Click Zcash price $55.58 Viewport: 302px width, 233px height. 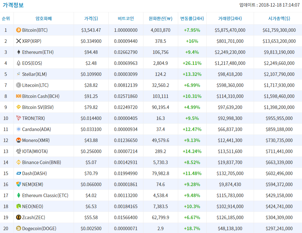(x=91, y=218)
